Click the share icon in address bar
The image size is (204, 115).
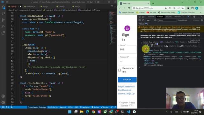point(178,8)
